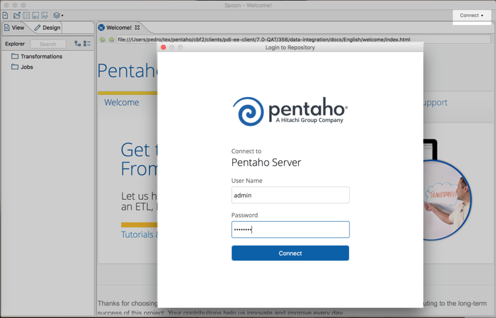The width and height of the screenshot is (496, 318).
Task: Switch to the View tab
Action: coord(15,28)
